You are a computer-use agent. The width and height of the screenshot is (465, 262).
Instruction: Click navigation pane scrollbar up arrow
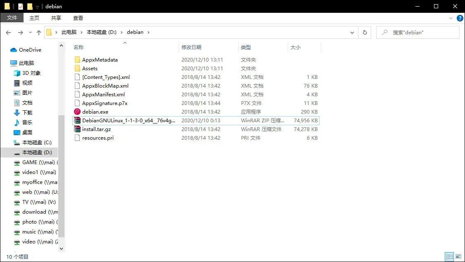[62, 45]
